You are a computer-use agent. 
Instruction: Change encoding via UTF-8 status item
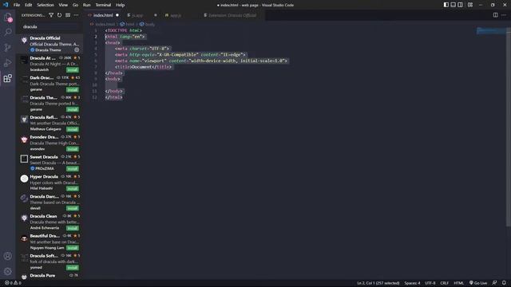click(430, 283)
